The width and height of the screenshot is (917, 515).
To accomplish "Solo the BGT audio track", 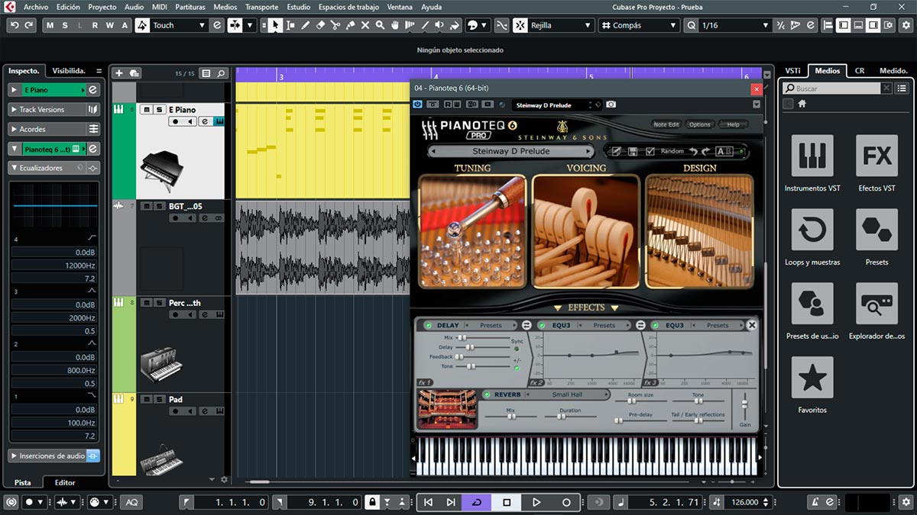I will click(x=158, y=206).
